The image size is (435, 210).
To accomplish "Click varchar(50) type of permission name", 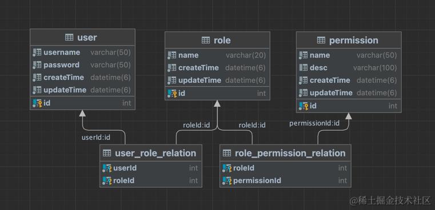I will (x=377, y=55).
